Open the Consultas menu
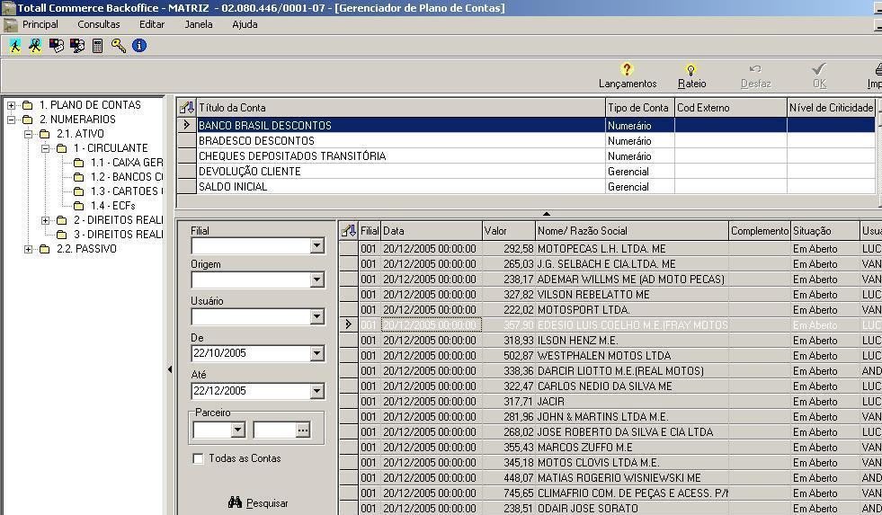 point(98,25)
